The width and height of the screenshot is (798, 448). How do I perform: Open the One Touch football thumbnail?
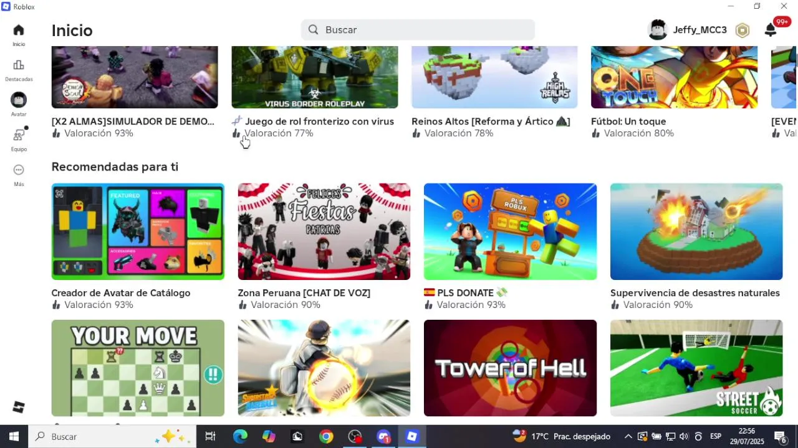pos(674,77)
